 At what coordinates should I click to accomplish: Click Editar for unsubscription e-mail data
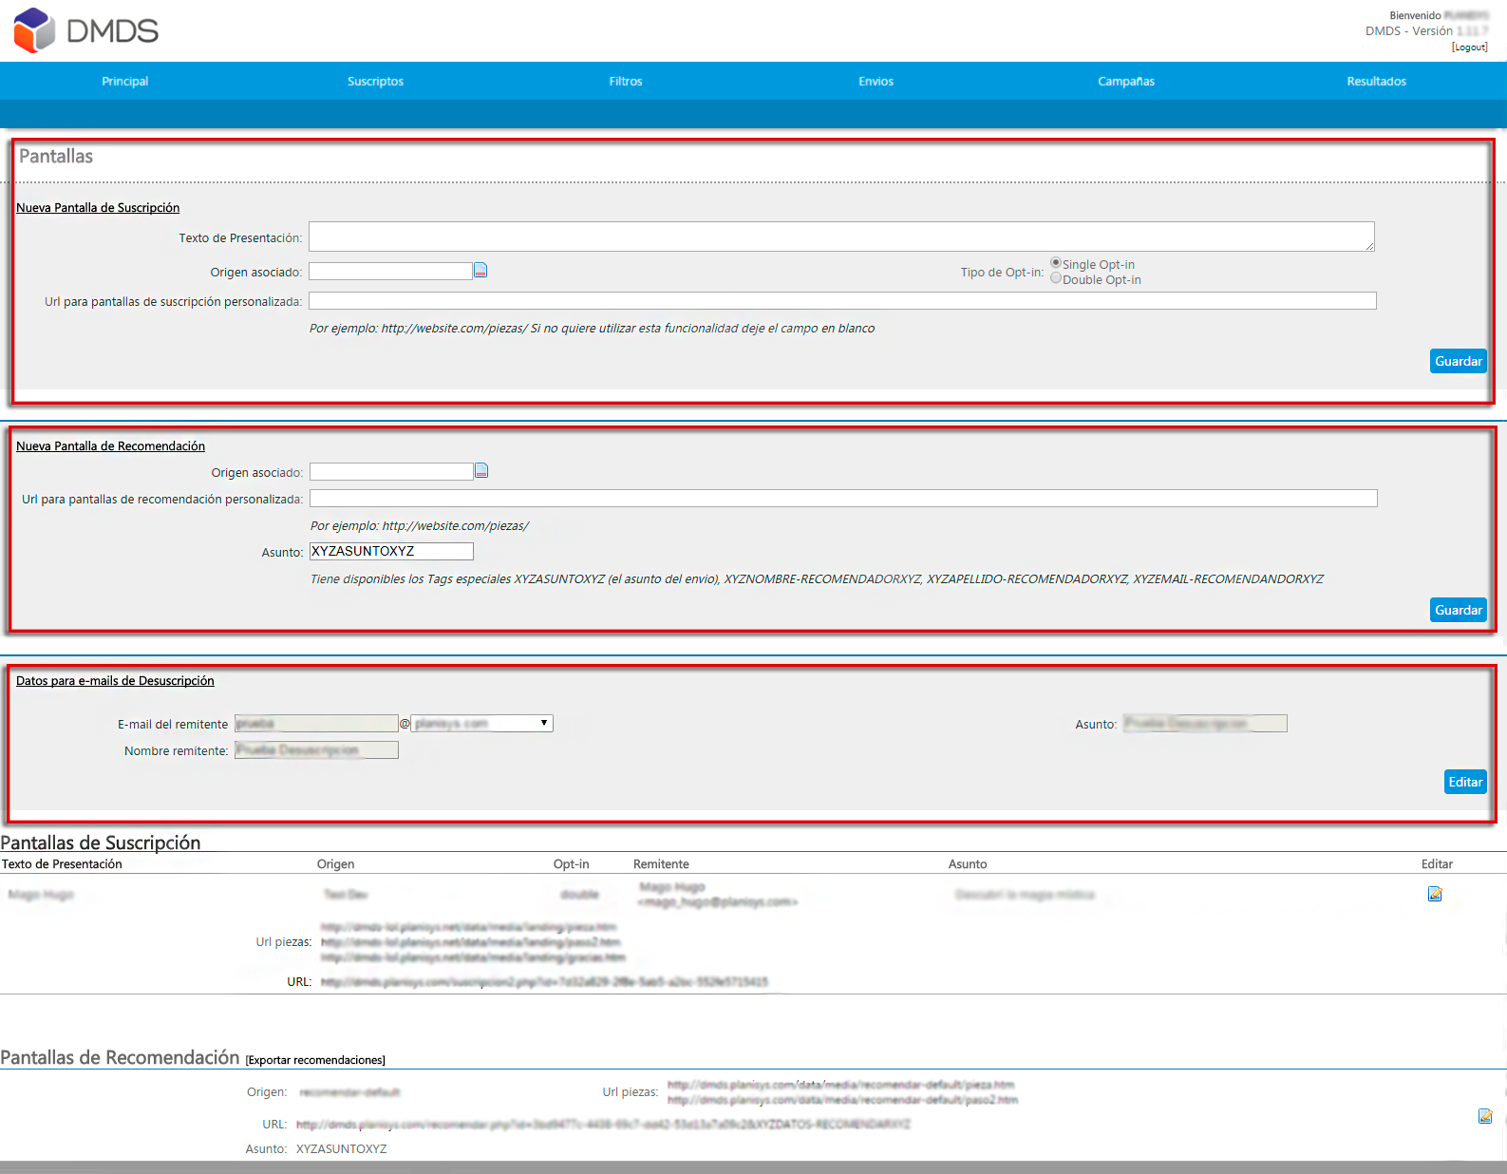coord(1465,782)
